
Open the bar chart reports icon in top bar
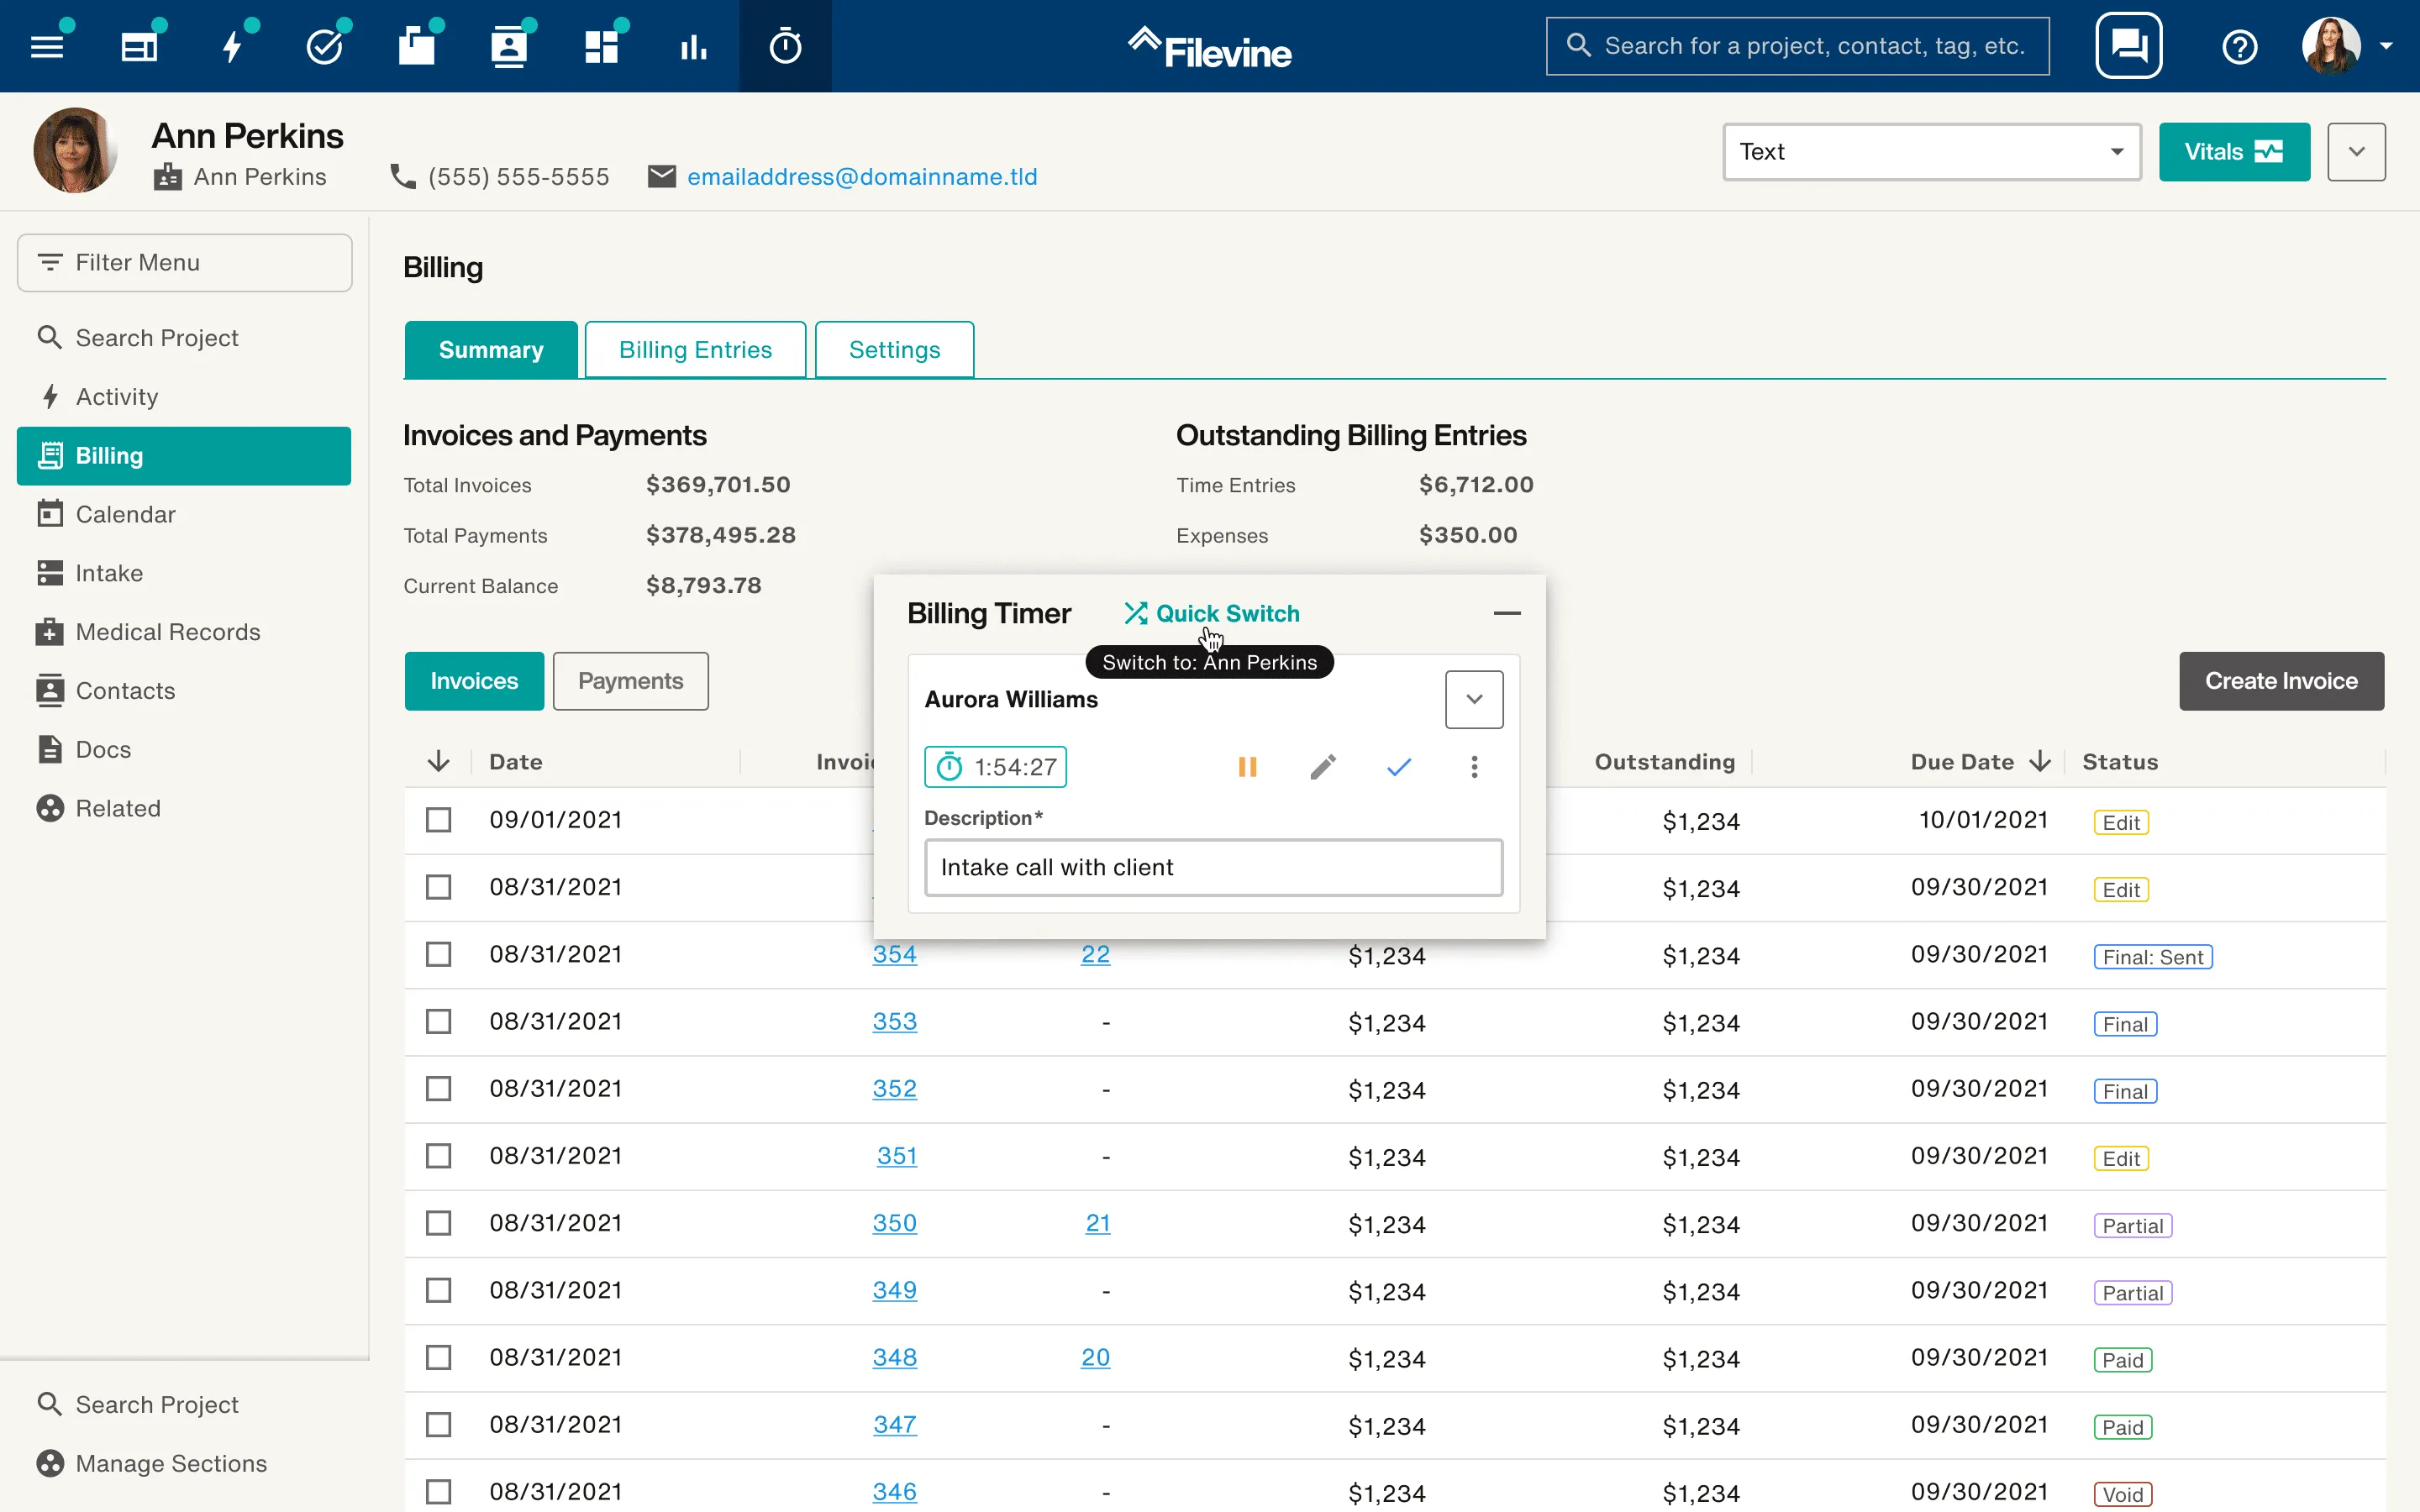(693, 46)
